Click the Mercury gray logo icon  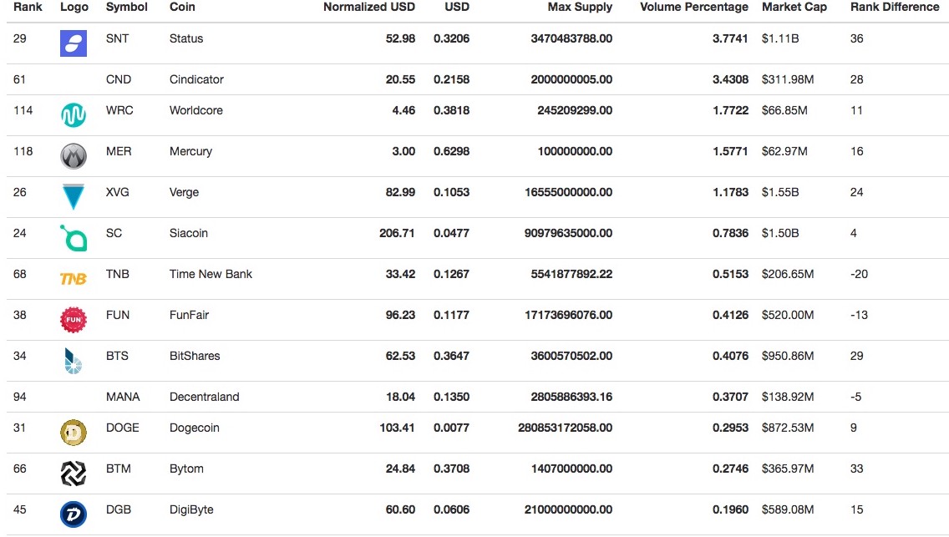coord(74,156)
